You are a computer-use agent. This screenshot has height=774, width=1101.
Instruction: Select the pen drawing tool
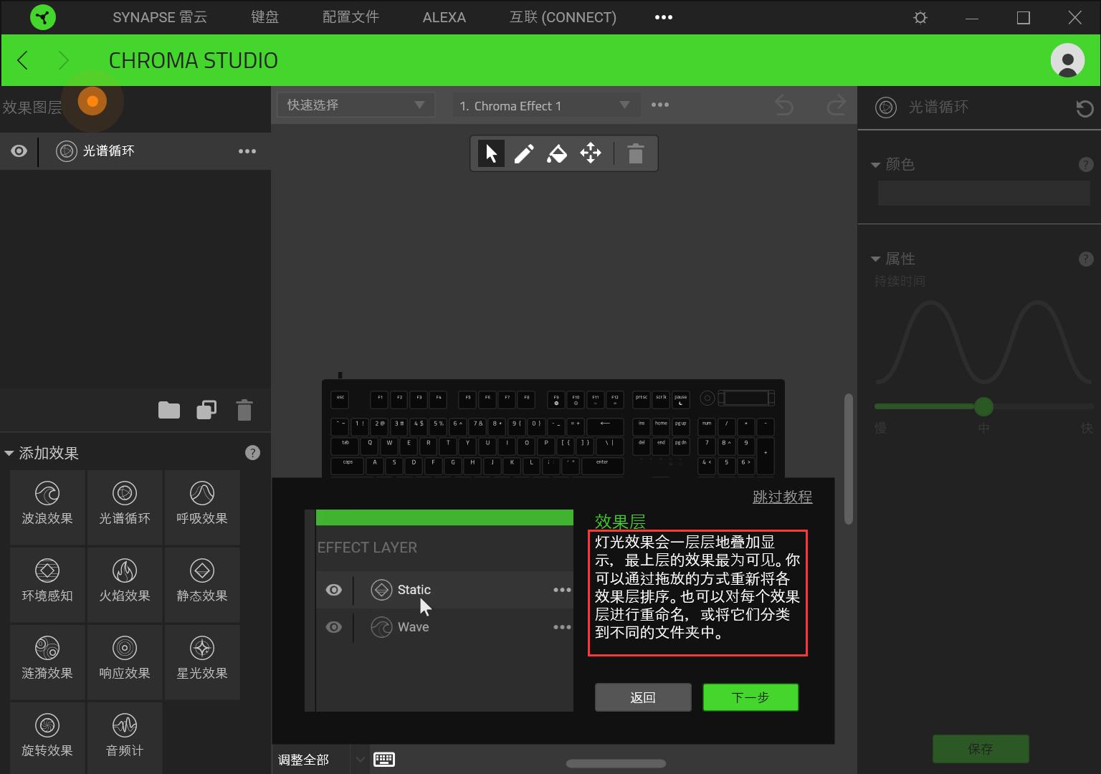(524, 153)
